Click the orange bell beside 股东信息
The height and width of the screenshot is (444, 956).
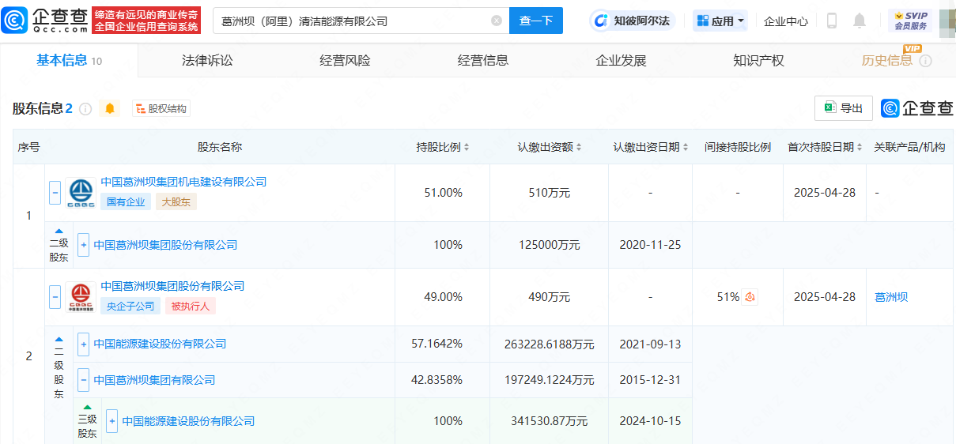(110, 109)
